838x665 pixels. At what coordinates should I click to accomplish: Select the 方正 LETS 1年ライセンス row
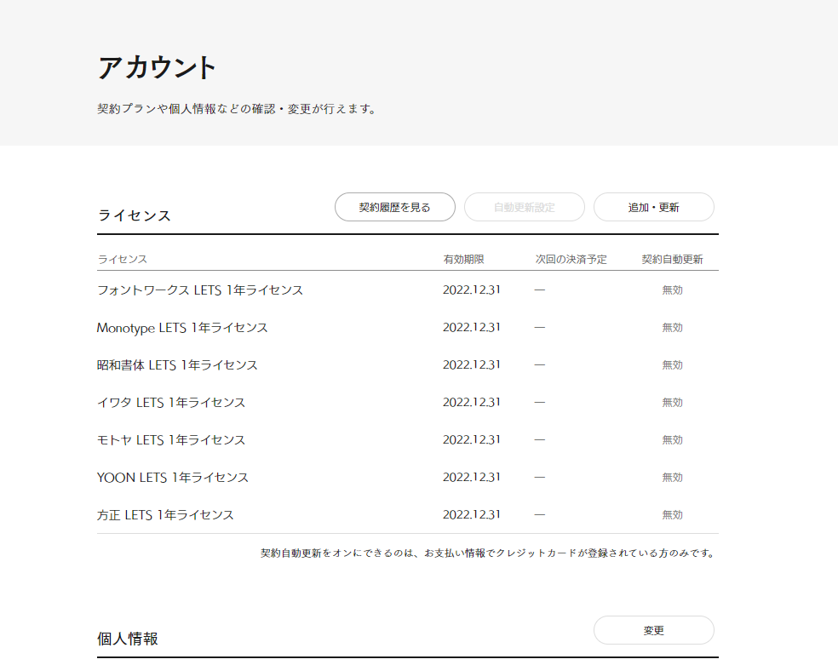[408, 514]
